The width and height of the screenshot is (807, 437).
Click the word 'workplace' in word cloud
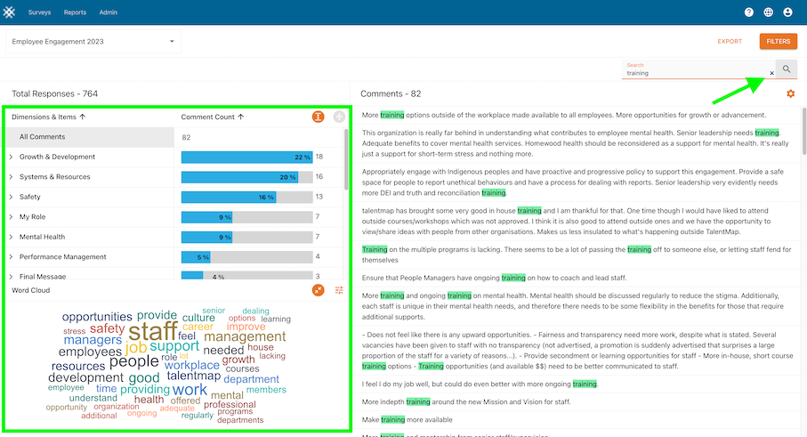(x=192, y=365)
